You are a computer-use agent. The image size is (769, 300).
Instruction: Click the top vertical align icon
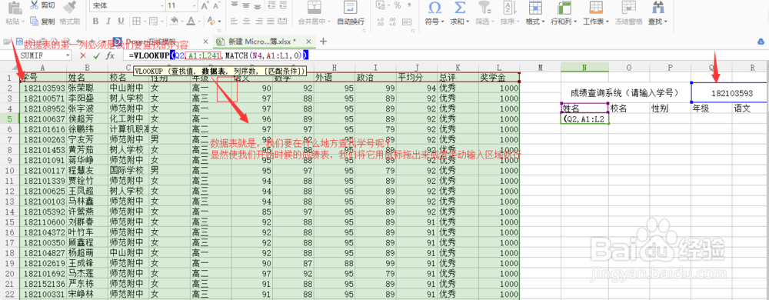point(234,5)
